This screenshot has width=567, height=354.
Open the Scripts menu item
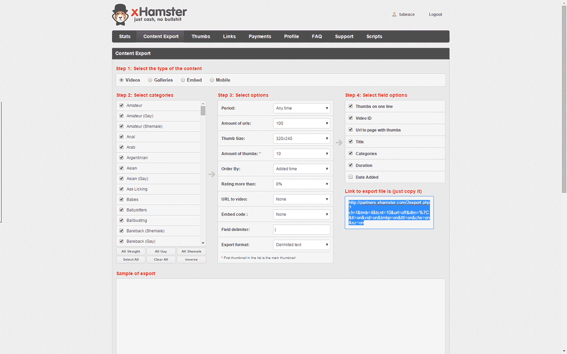pos(374,36)
